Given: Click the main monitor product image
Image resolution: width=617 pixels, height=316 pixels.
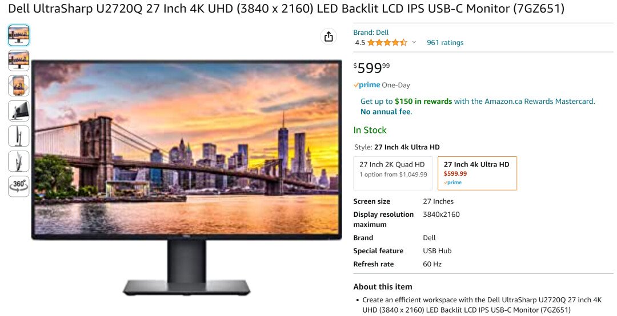Looking at the screenshot, I should [x=186, y=177].
